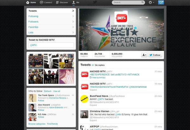The height and width of the screenshot is (130, 190).
Task: Click the BET profile avatar in header
Action: tap(121, 18)
